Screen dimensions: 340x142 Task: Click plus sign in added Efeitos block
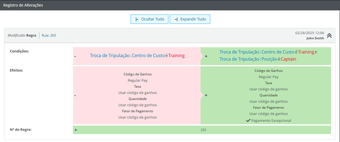pos(206,95)
